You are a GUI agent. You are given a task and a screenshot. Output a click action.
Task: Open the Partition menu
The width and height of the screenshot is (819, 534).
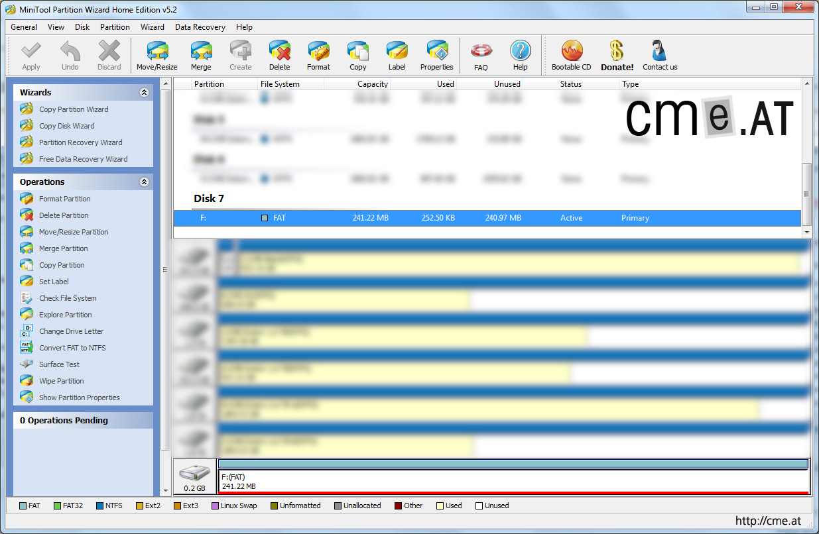pos(115,27)
